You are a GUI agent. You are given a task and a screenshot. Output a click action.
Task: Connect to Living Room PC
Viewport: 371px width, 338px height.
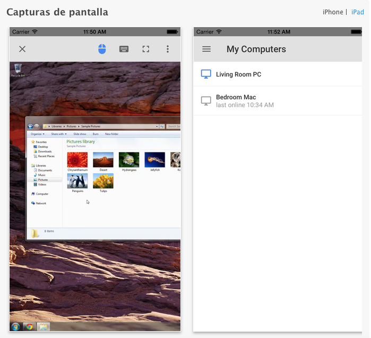tap(238, 74)
